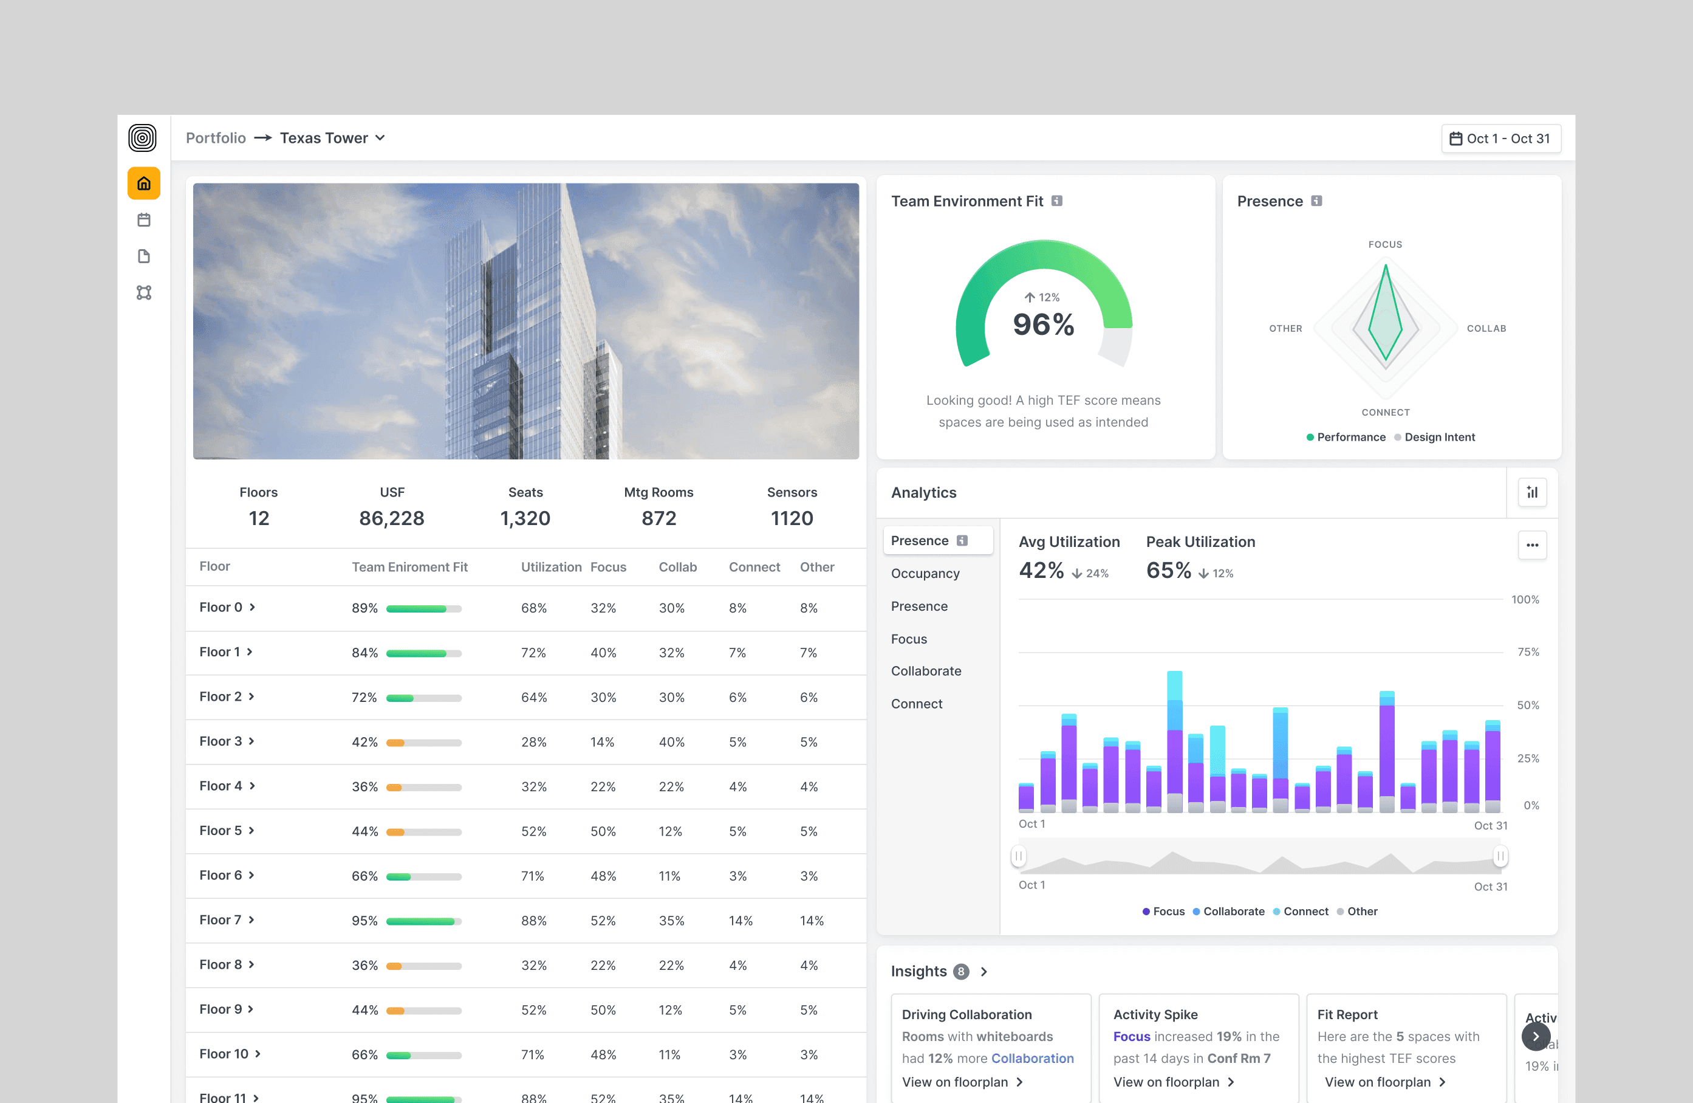Screen dimensions: 1693x1103
Task: Open the Oct 1 - Oct 31 date picker
Action: 1500,139
